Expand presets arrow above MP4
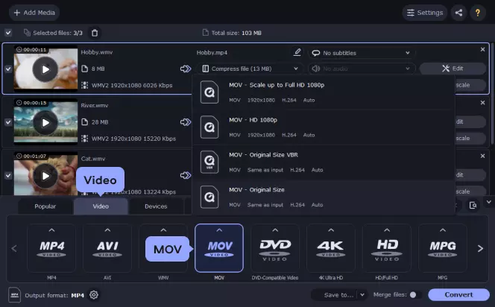Screen dimensions: 495x307 point(51,230)
